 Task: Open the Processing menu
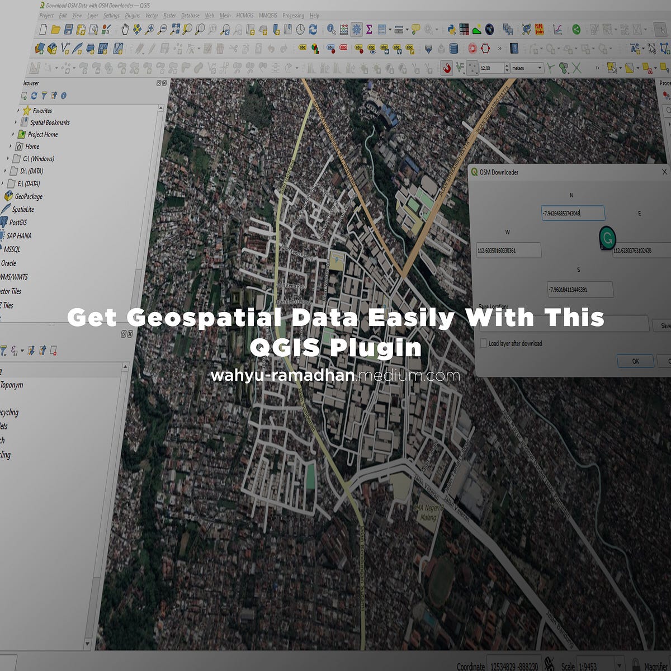pyautogui.click(x=294, y=16)
